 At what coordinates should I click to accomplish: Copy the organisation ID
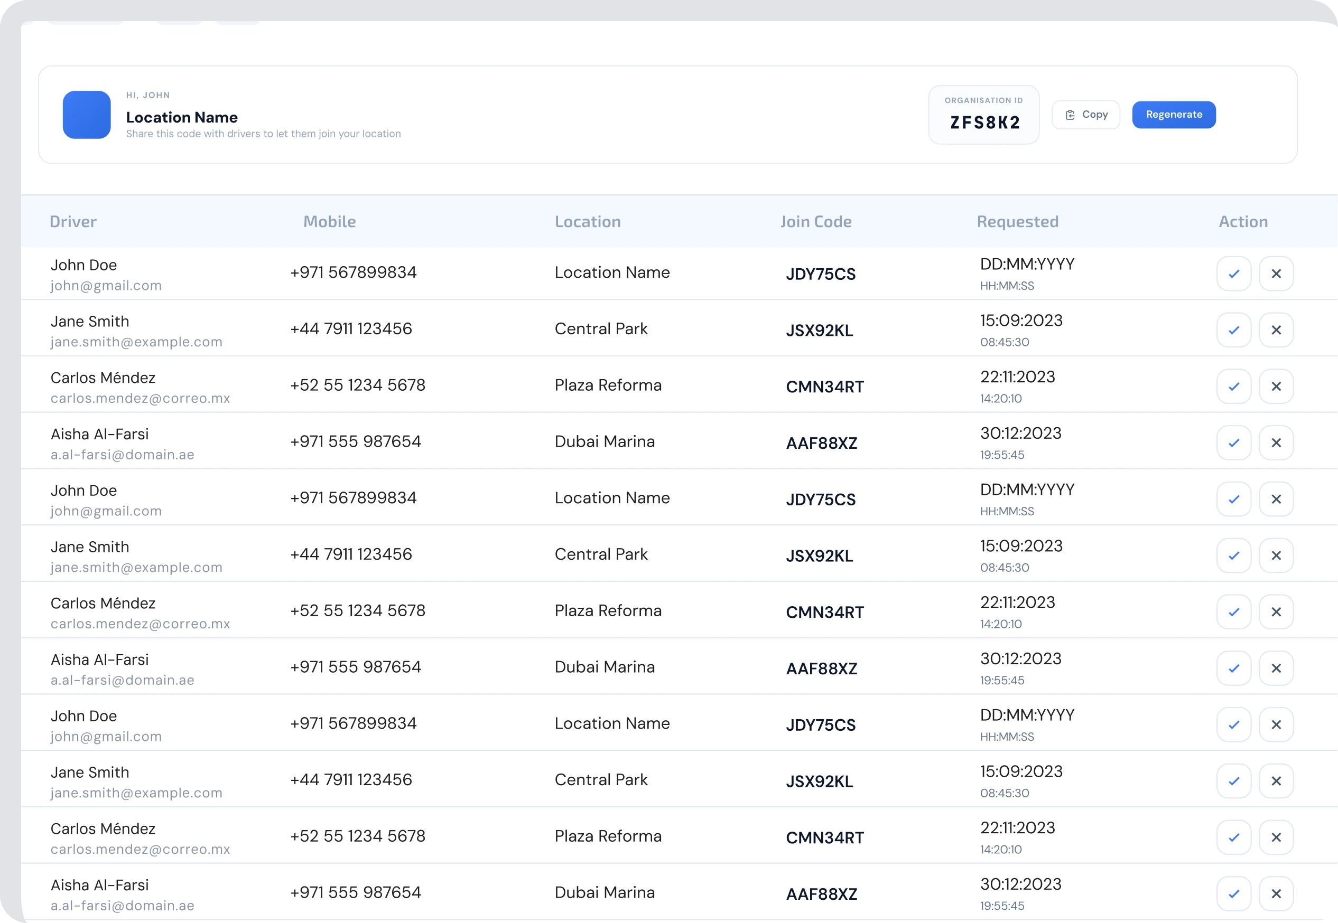point(1086,115)
